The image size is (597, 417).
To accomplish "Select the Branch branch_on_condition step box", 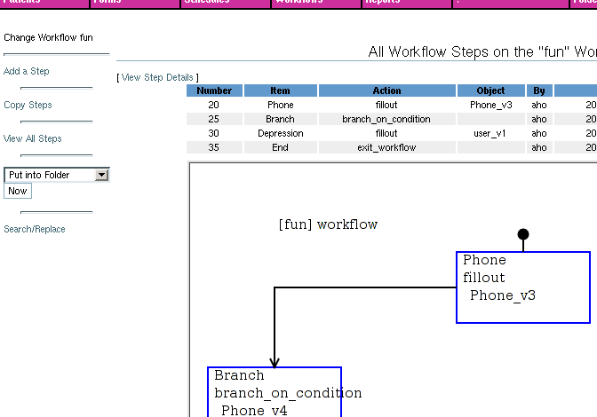I will point(275,391).
